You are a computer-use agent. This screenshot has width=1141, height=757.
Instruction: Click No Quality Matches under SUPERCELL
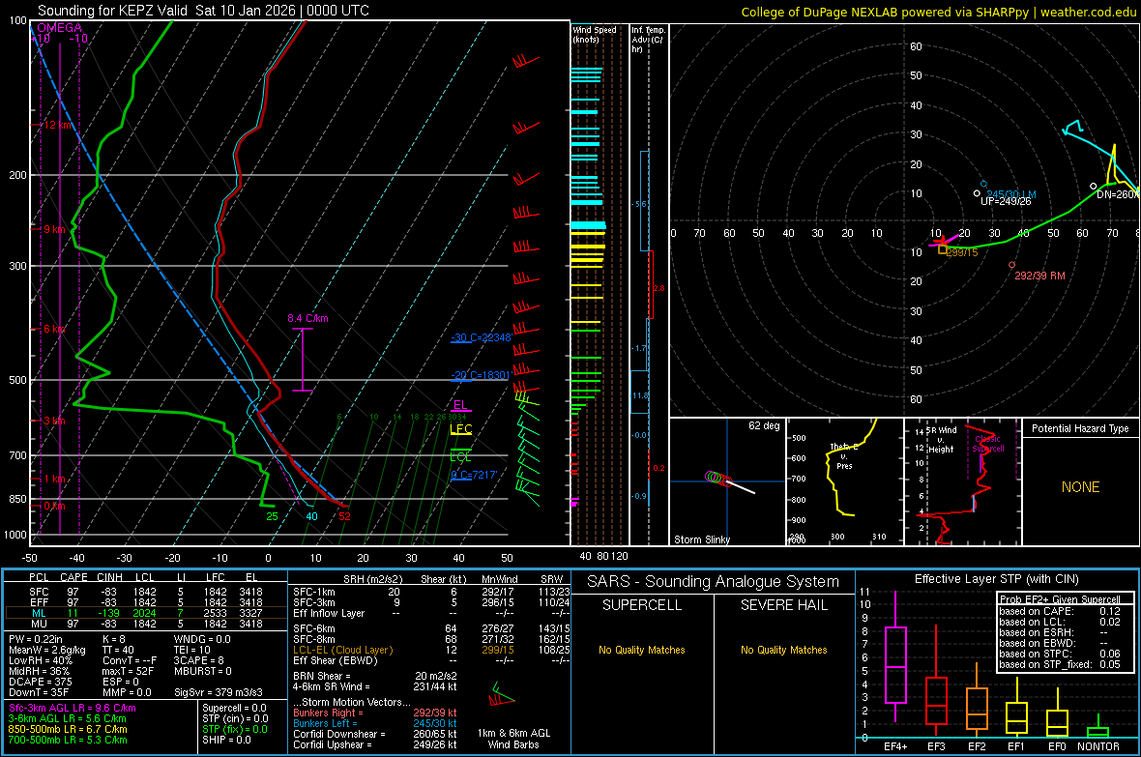pos(642,650)
